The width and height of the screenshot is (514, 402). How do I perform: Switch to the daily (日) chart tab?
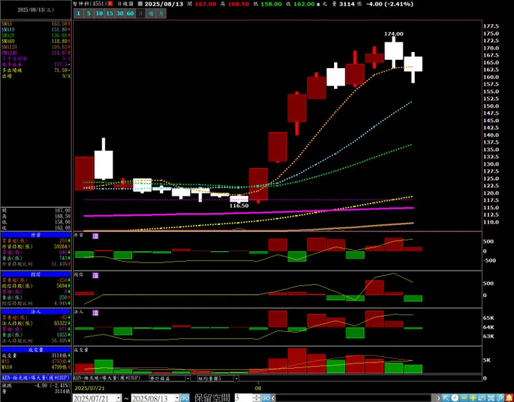(x=140, y=13)
